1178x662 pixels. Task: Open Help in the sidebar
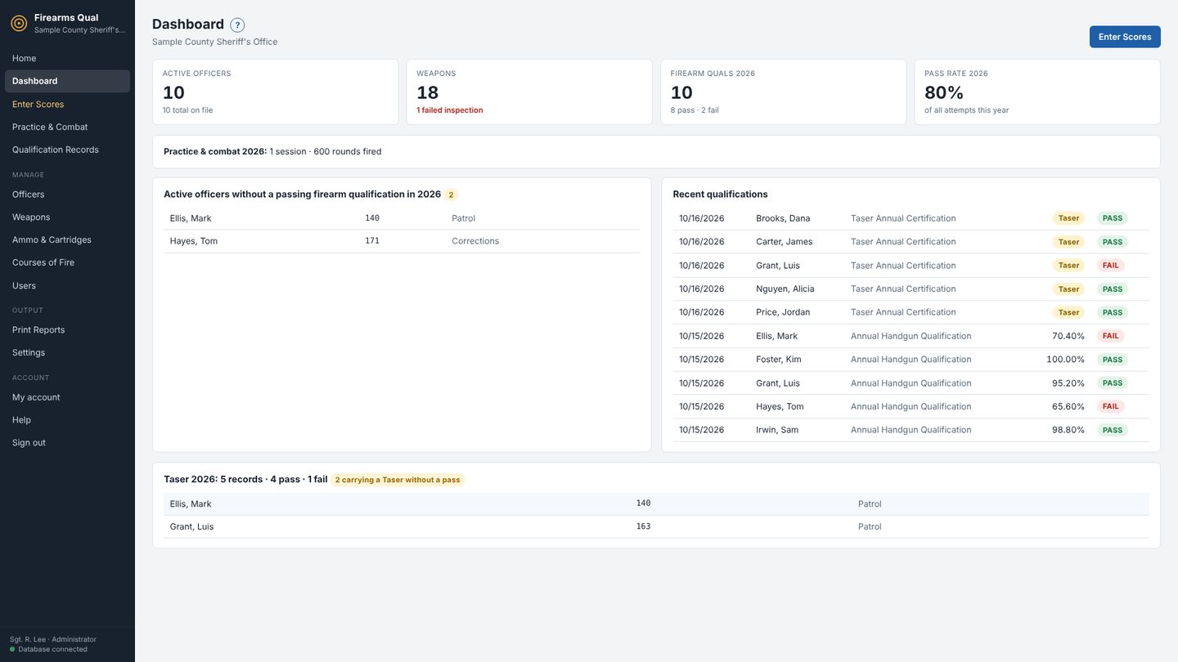pos(67,420)
